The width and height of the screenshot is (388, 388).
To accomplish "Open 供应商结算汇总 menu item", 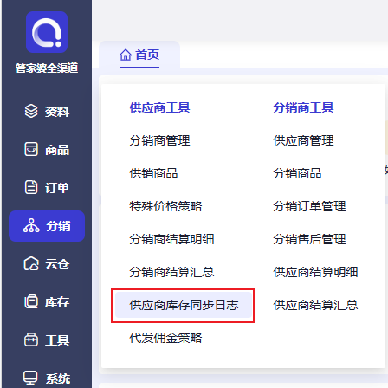I will click(316, 305).
